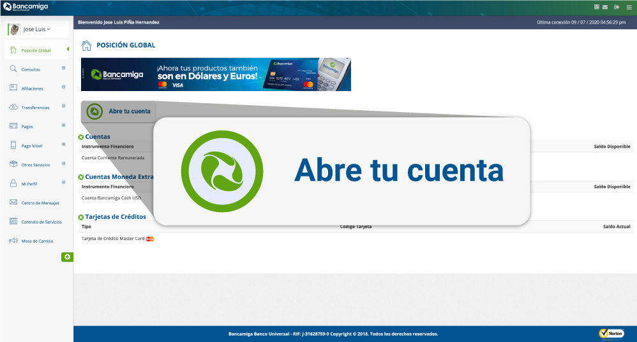The width and height of the screenshot is (637, 342).
Task: Click the Saldo Actual column header
Action: tap(617, 227)
